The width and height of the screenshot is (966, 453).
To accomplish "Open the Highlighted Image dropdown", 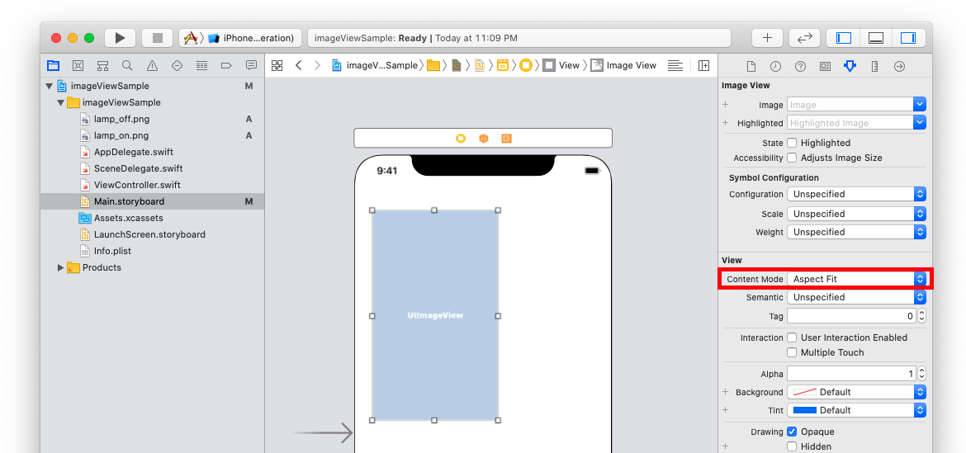I will point(920,122).
